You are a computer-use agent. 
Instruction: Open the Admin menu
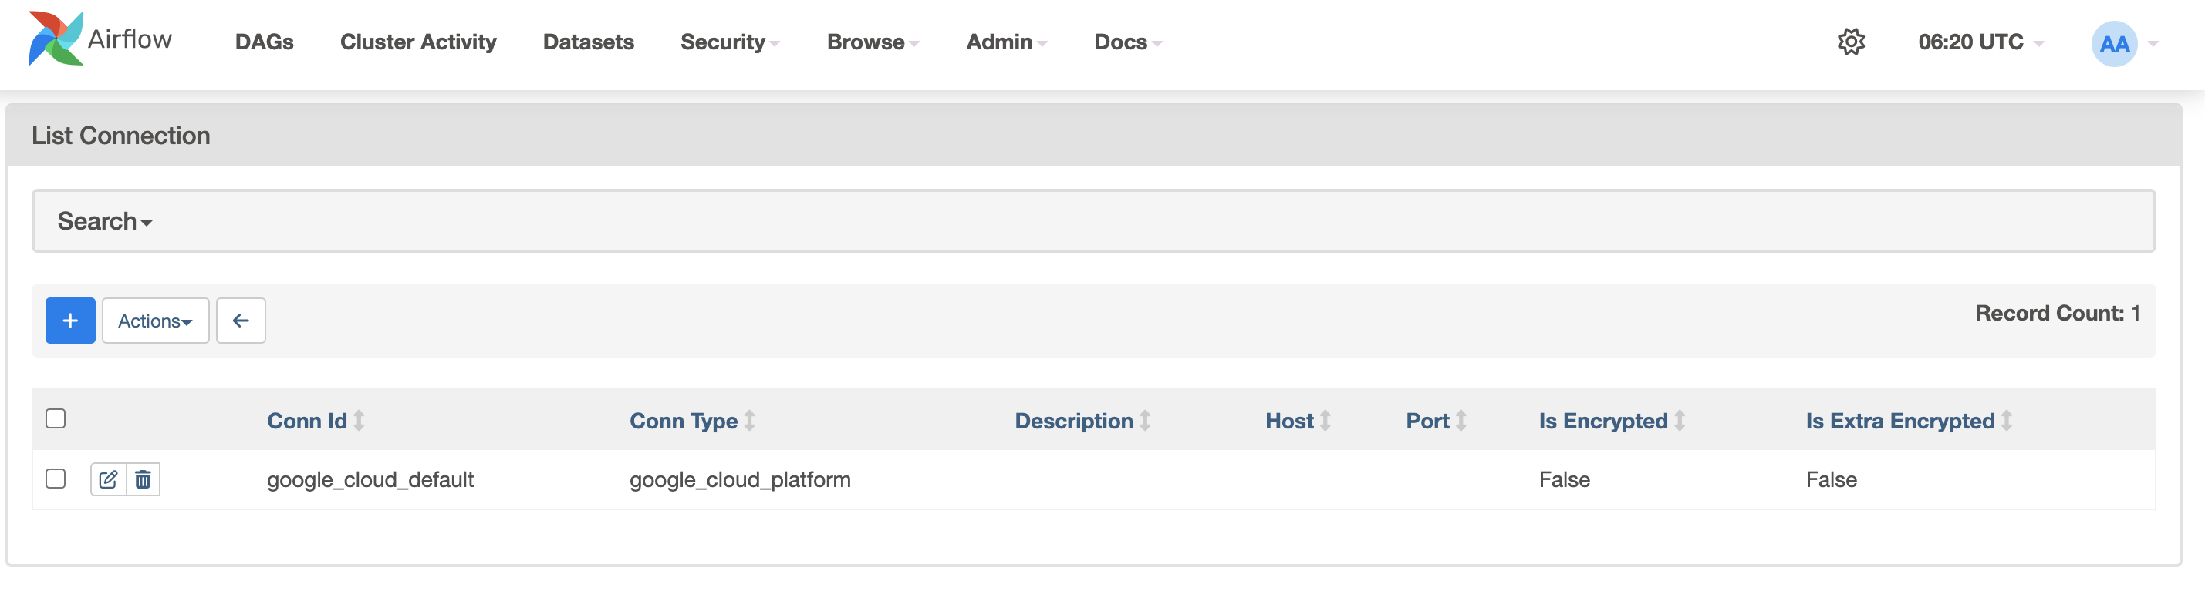[x=1006, y=42]
